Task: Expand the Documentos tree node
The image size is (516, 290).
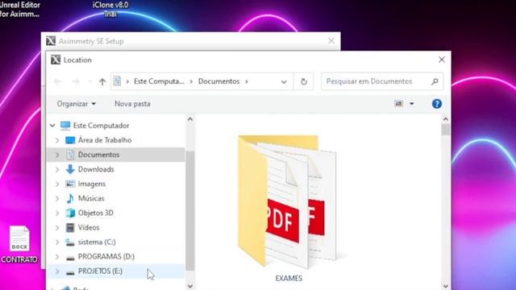Action: coord(57,155)
